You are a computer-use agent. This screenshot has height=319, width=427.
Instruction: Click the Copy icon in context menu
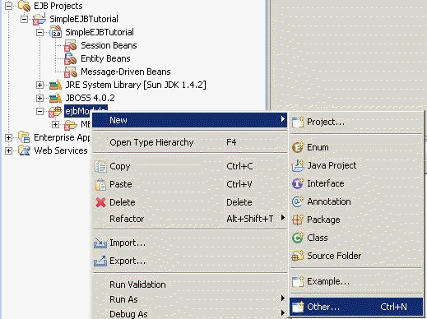point(100,166)
